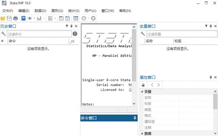Expand the Viewer dropdown arrow
The width and height of the screenshot is (218, 136).
tap(35, 19)
